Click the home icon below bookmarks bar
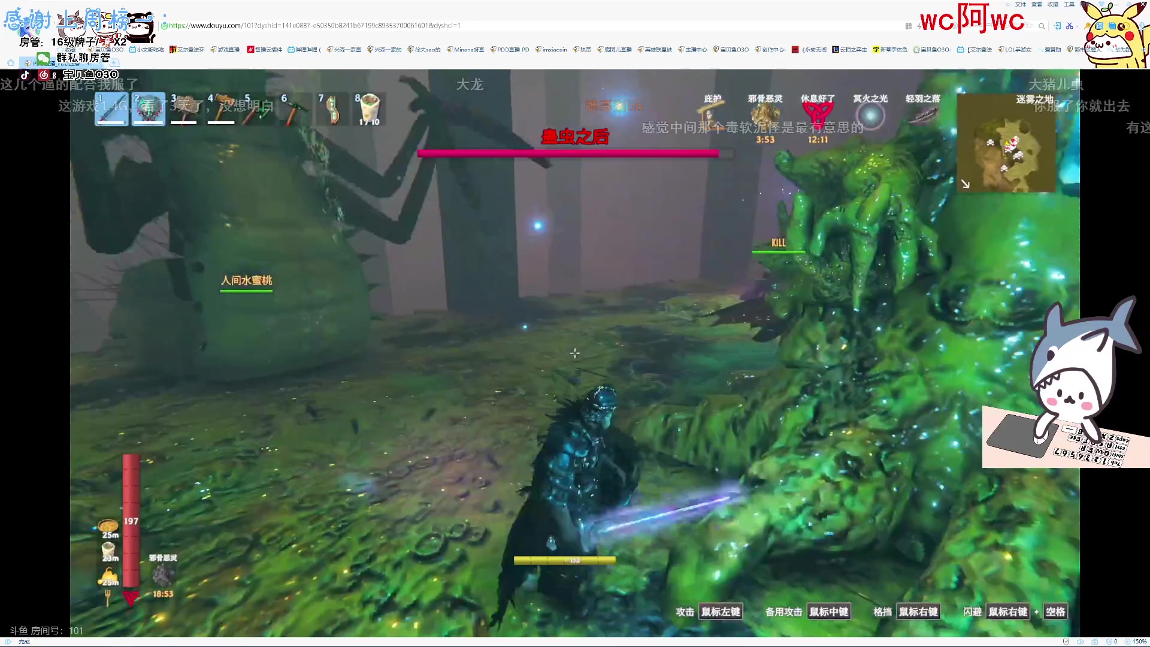Viewport: 1150px width, 647px height. tap(11, 62)
